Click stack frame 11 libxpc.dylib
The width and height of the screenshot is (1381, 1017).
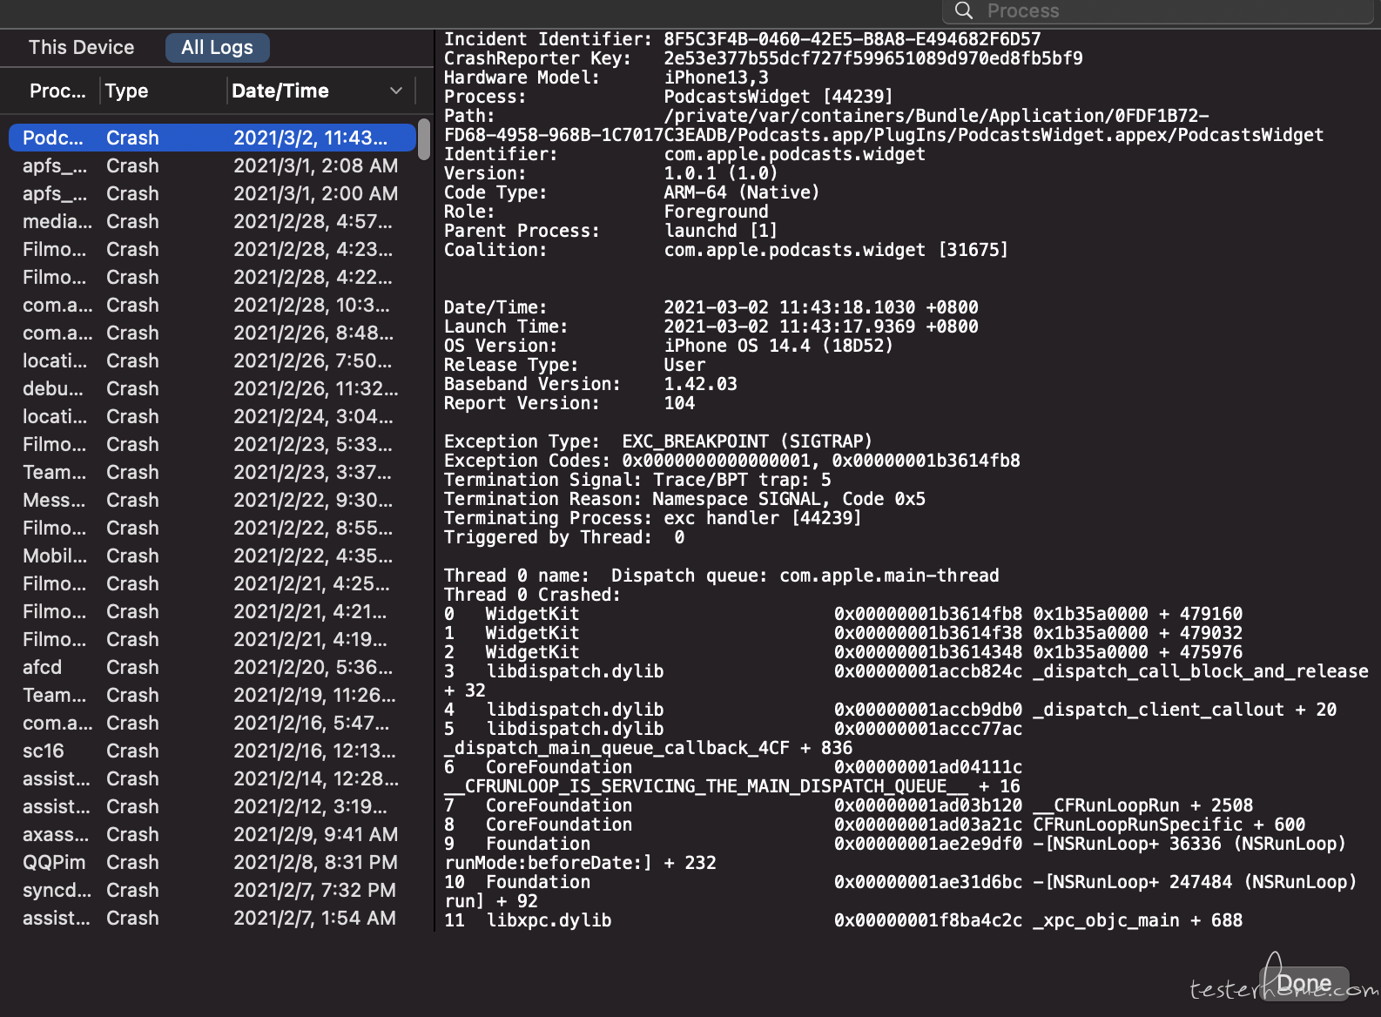[x=843, y=920]
